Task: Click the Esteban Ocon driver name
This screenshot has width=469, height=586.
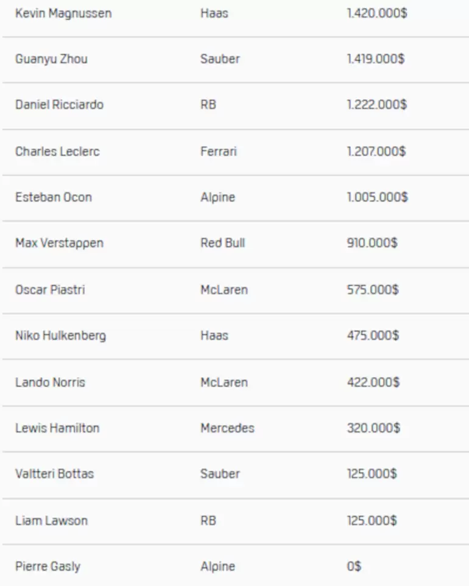Action: tap(54, 197)
